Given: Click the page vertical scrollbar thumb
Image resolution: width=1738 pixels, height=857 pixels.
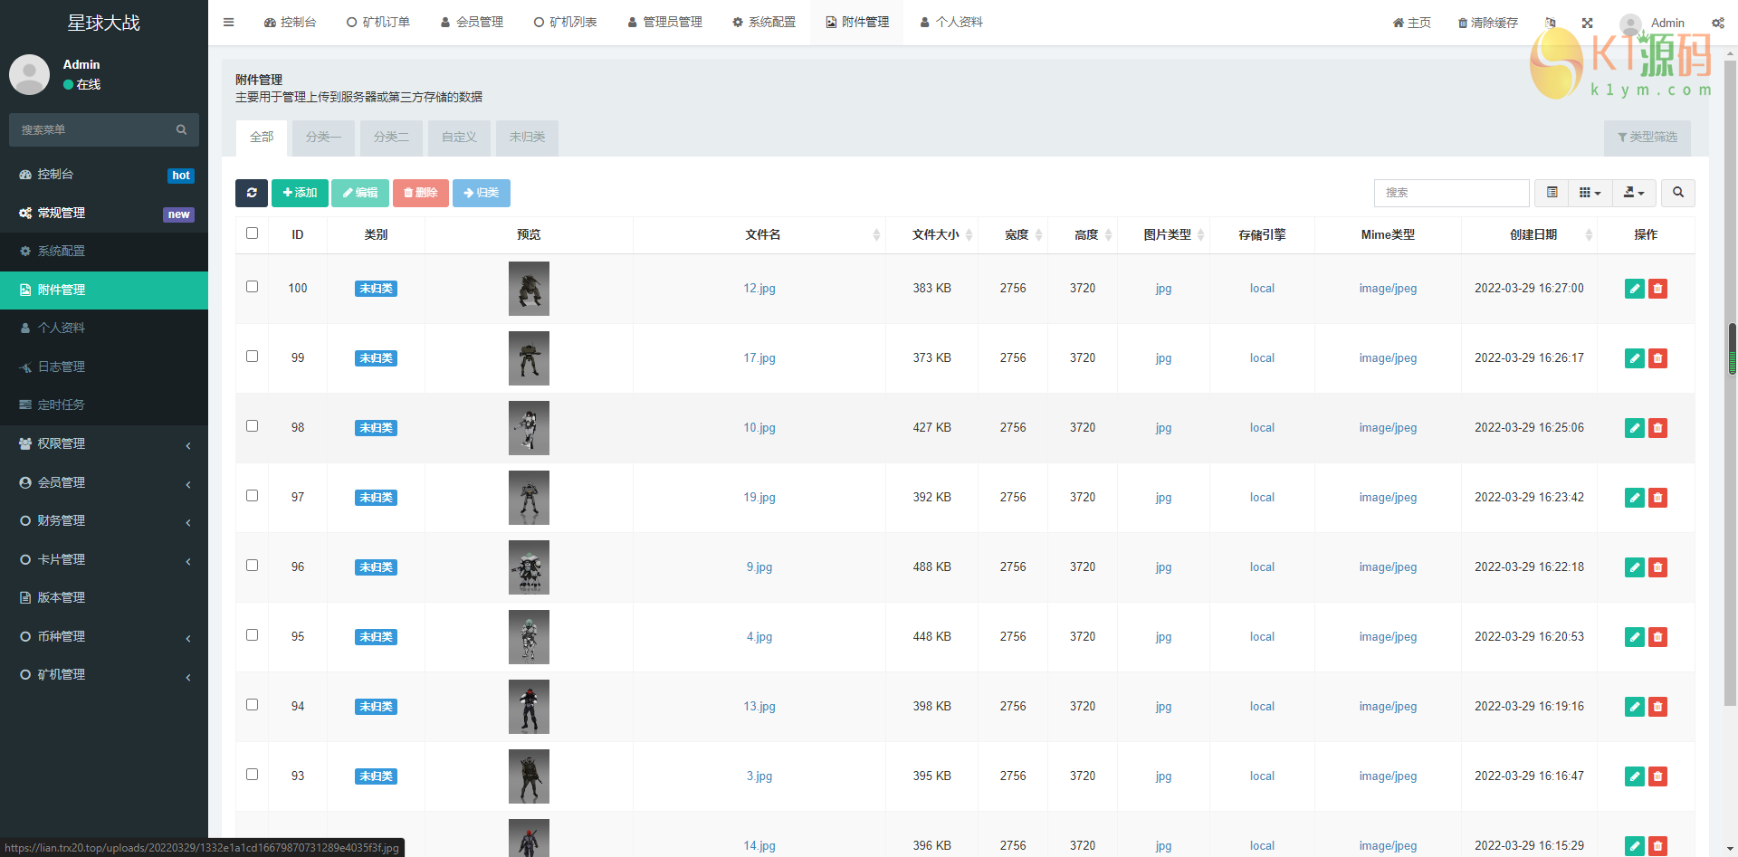Looking at the screenshot, I should 1732,348.
